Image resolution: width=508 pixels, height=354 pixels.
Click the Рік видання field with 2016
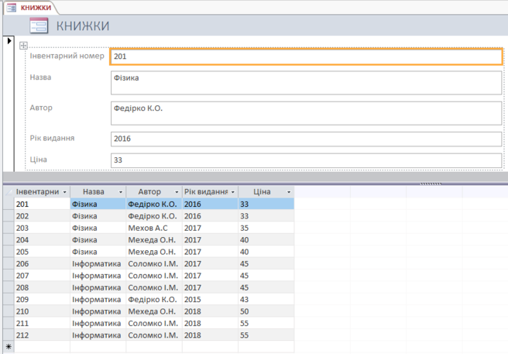pyautogui.click(x=306, y=139)
